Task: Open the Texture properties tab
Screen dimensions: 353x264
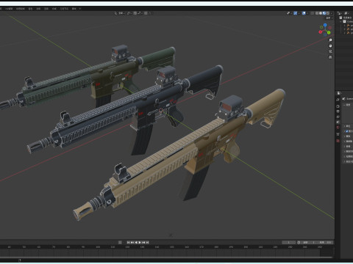Action: coord(338,141)
